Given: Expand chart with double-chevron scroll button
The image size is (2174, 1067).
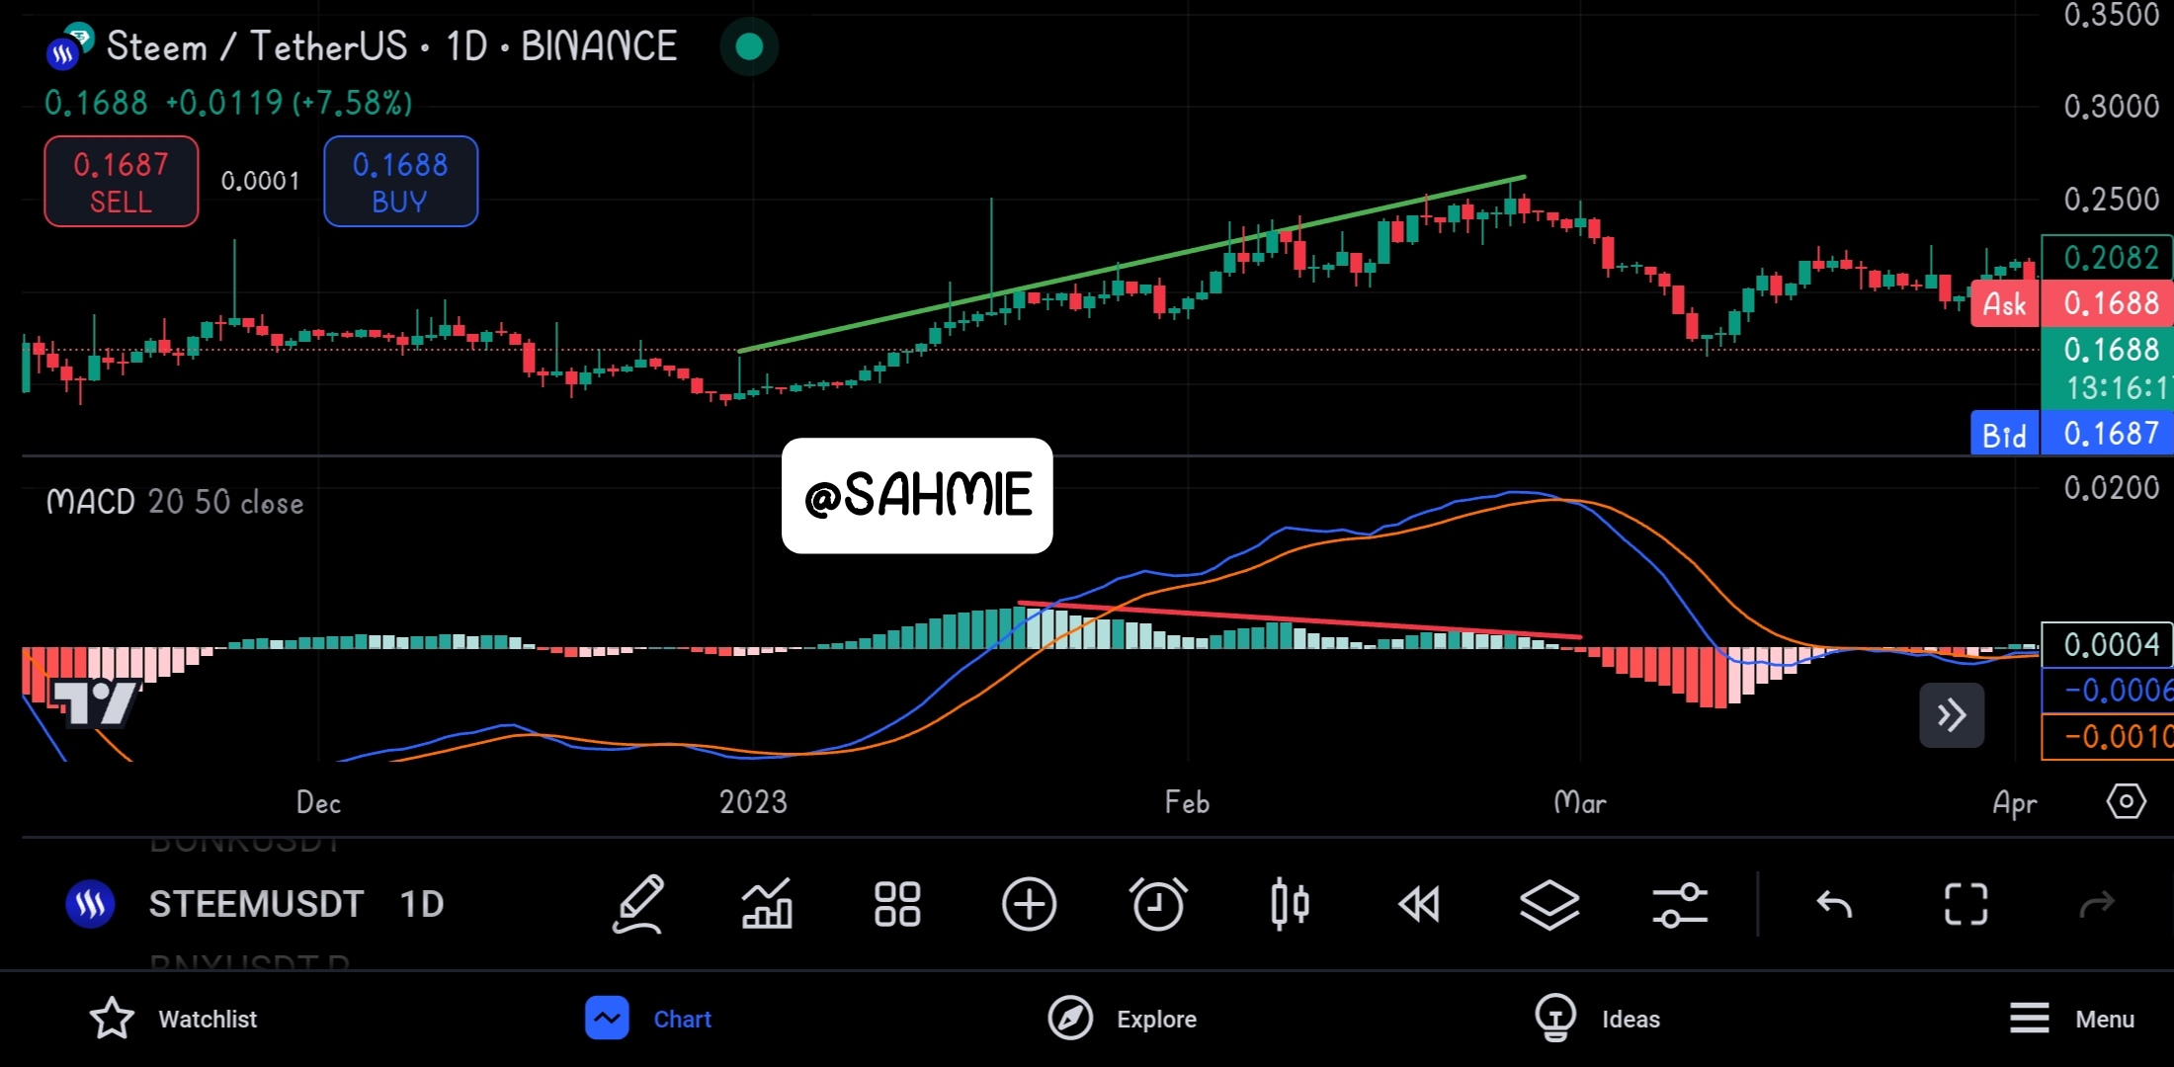Looking at the screenshot, I should pos(1951,715).
